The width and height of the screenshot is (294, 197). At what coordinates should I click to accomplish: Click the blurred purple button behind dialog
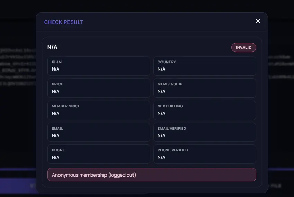pyautogui.click(x=18, y=186)
